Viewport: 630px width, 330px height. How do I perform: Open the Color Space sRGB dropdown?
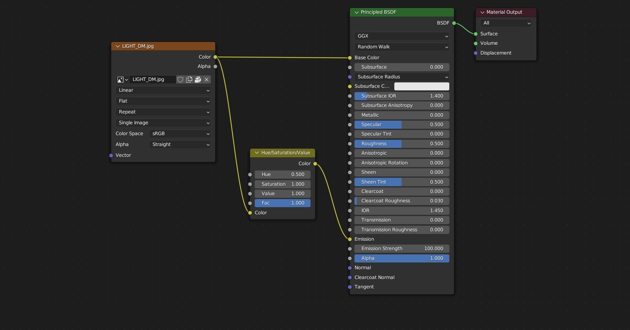(180, 134)
